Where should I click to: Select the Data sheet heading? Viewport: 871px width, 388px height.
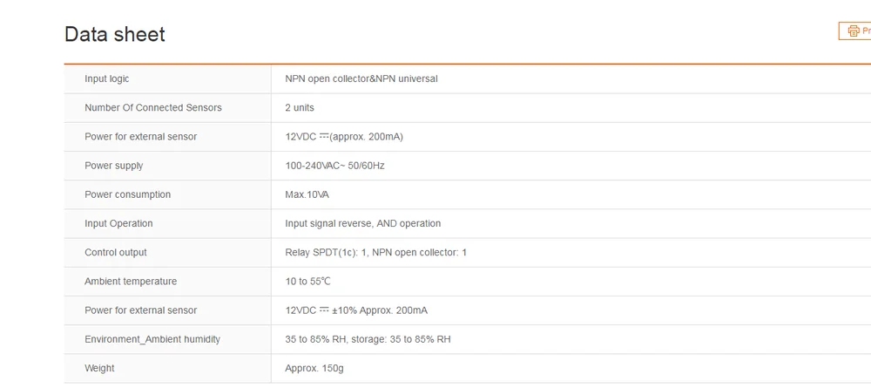[x=115, y=34]
